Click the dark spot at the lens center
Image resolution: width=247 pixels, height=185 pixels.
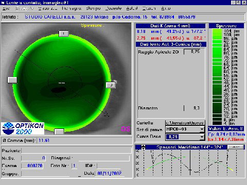[x=59, y=89]
